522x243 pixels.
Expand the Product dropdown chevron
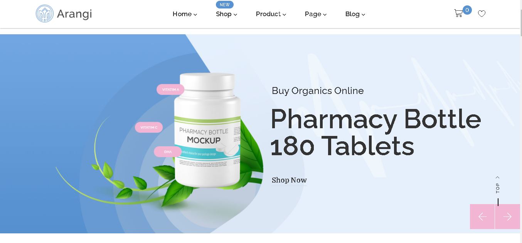pos(284,15)
